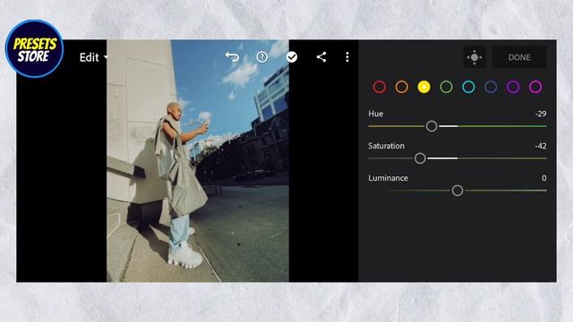Click the Luminance label
The height and width of the screenshot is (322, 573).
coord(388,178)
